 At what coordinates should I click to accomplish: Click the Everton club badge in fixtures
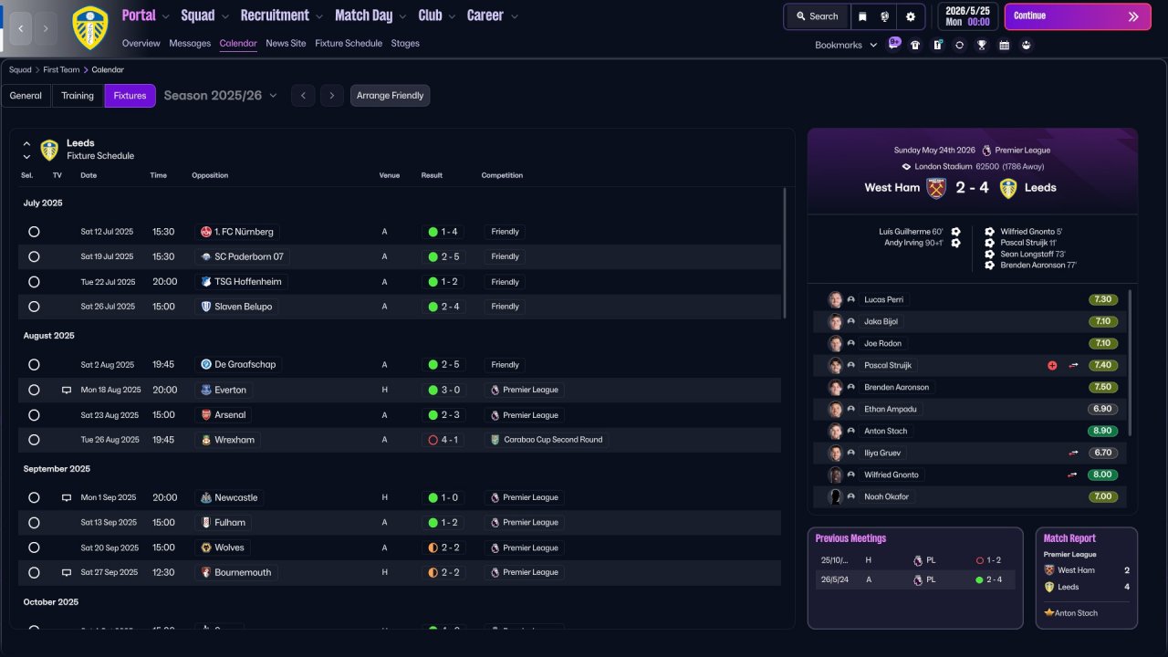tap(206, 390)
